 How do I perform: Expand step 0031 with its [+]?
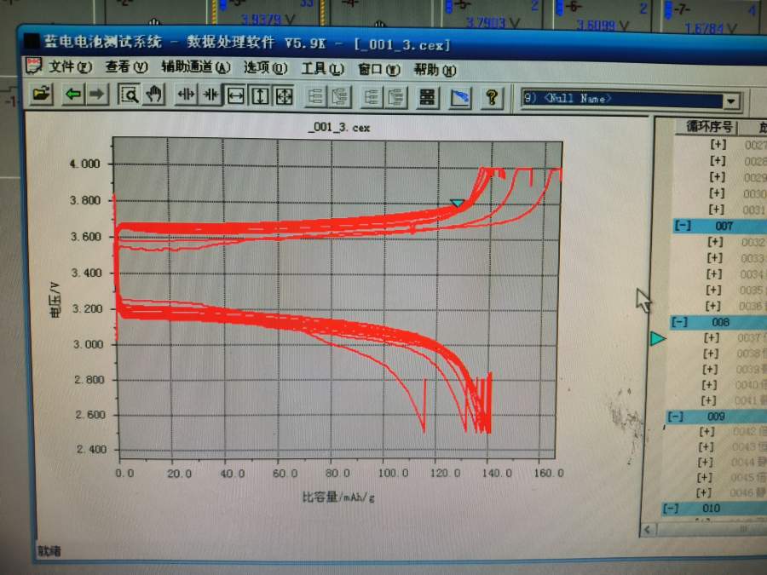(x=717, y=210)
